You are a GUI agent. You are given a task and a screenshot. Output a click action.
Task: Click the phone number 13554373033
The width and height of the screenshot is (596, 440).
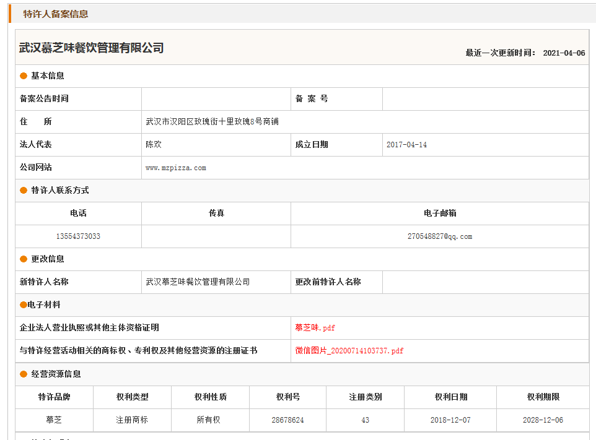click(78, 236)
